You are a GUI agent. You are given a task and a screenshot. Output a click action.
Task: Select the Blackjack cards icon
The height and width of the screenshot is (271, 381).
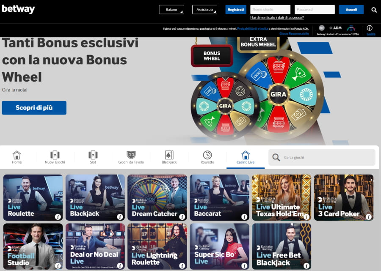169,155
